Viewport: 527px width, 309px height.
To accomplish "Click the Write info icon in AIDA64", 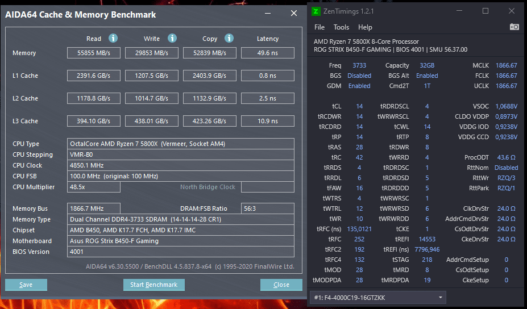I will [x=172, y=38].
